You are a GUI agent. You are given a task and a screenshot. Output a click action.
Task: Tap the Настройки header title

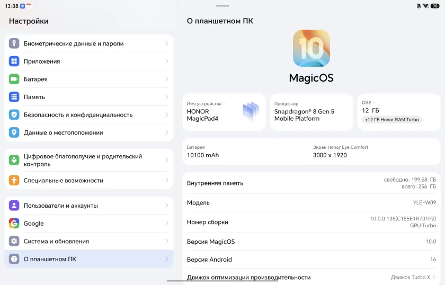(29, 21)
